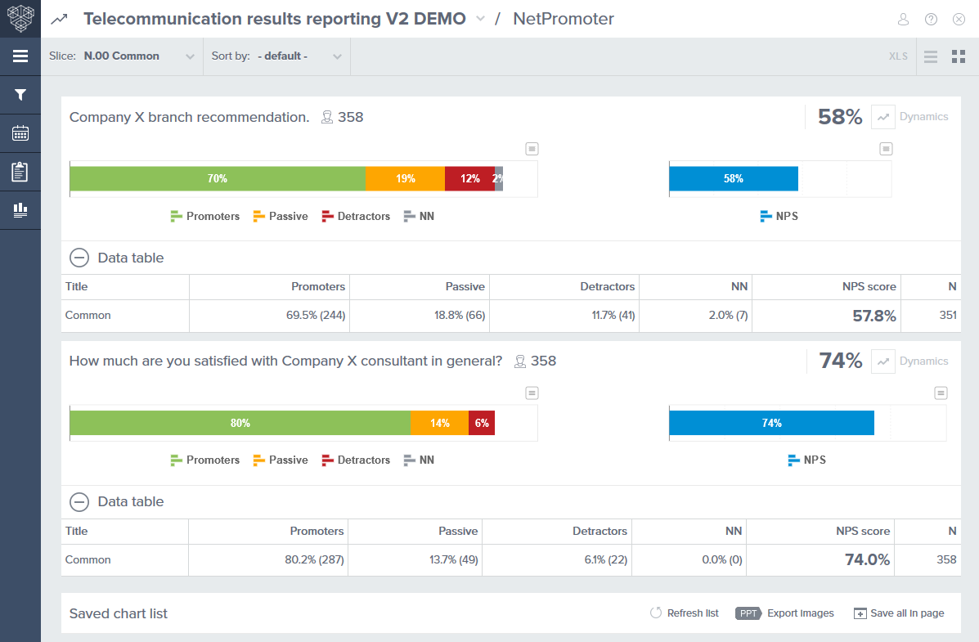Click Save all in page
Viewport: 979px width, 642px height.
tap(899, 613)
